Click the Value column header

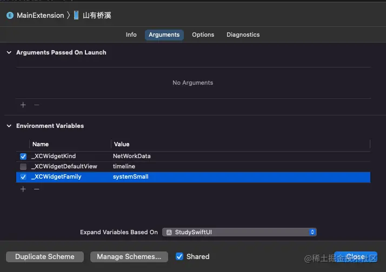(x=122, y=144)
